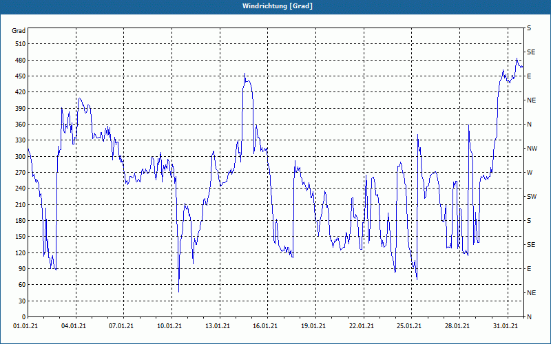551x344 pixels.
Task: Select the 210 value on left axis
Action: [21, 204]
